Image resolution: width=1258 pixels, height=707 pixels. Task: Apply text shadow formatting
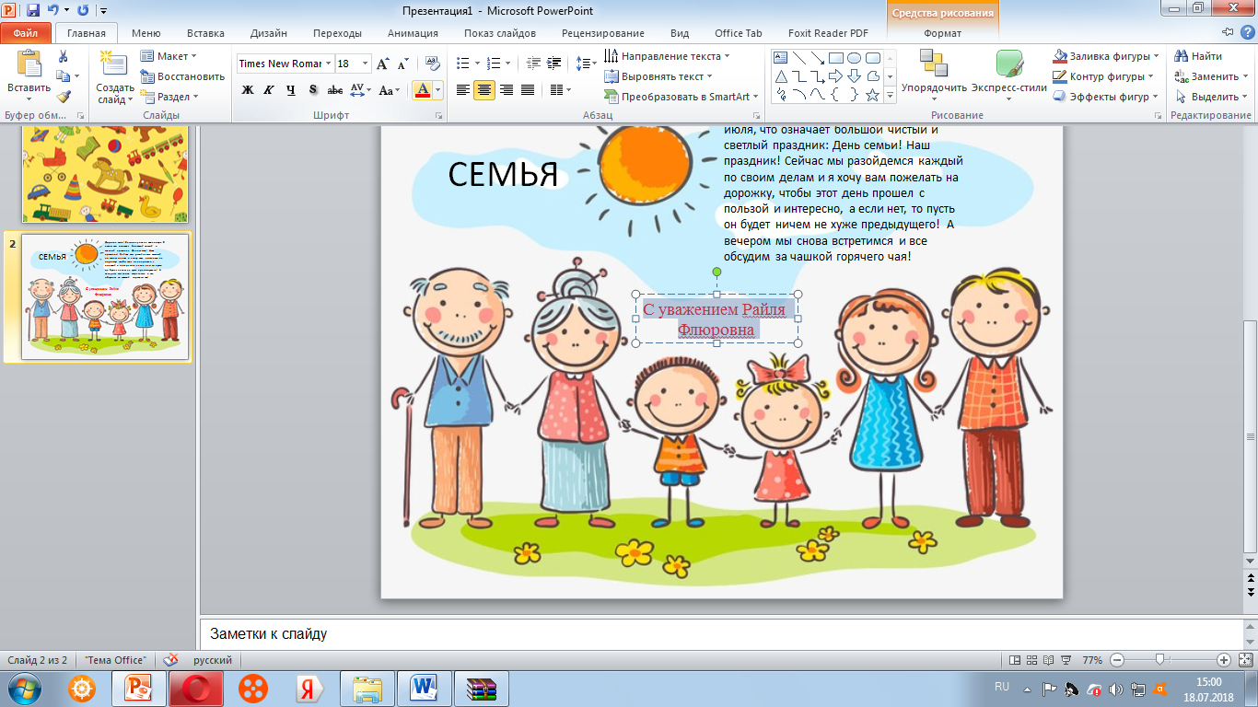(x=313, y=90)
